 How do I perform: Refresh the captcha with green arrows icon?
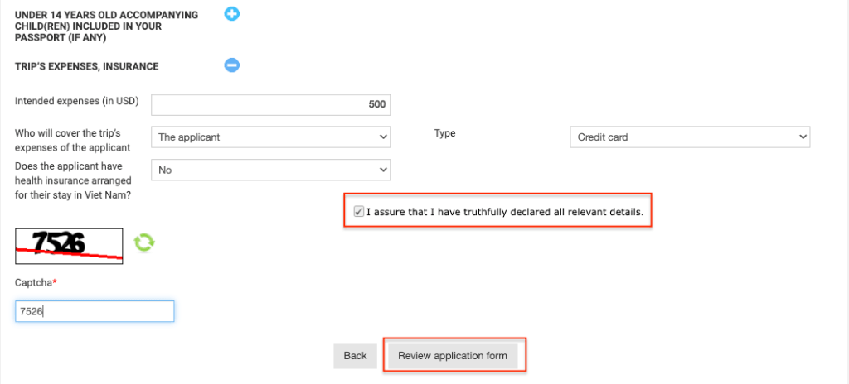pyautogui.click(x=144, y=242)
